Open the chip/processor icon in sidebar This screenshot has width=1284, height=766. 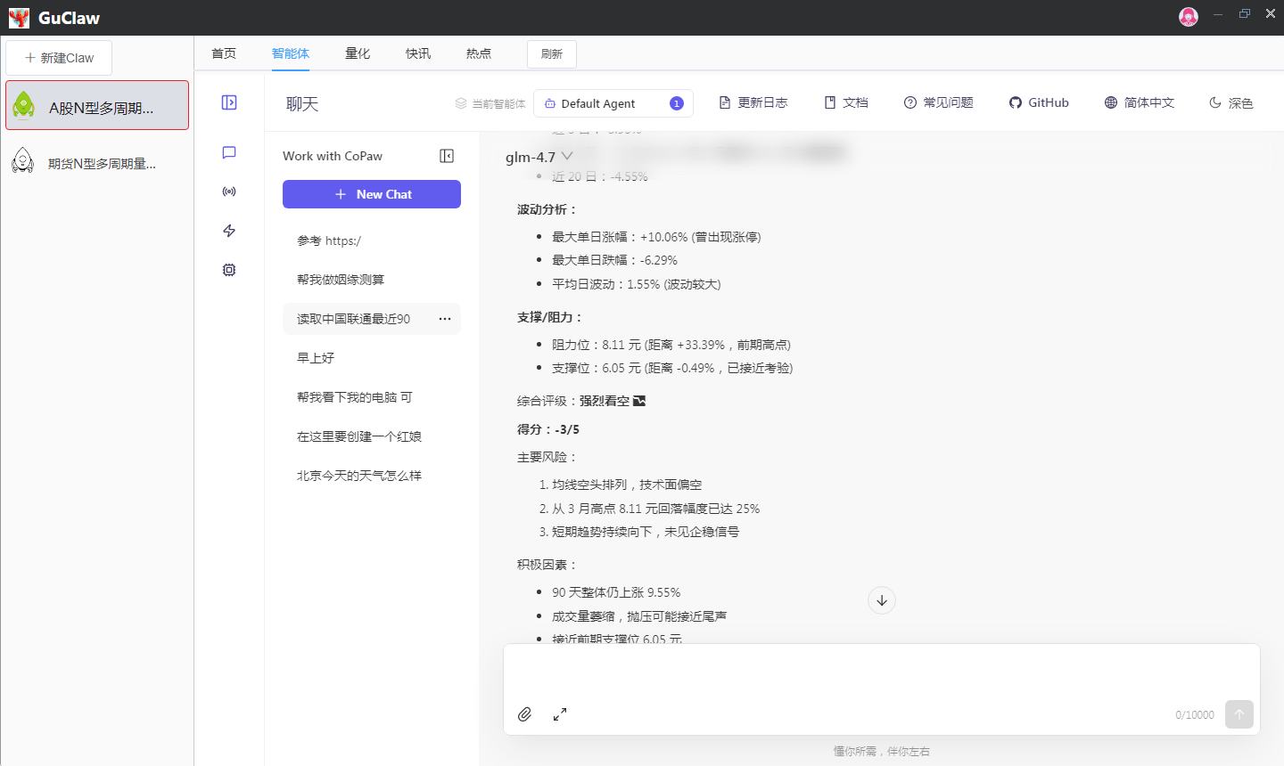pyautogui.click(x=229, y=269)
